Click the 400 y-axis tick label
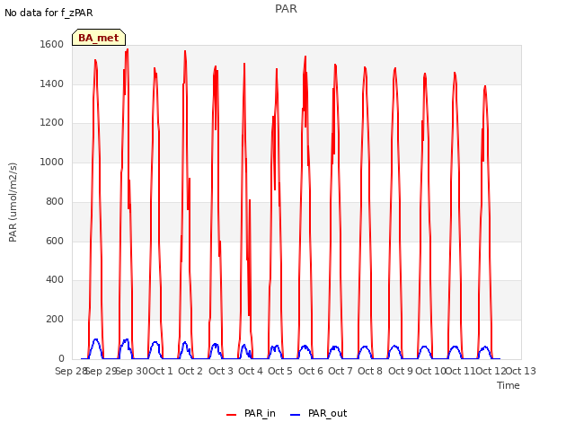 click(55, 280)
